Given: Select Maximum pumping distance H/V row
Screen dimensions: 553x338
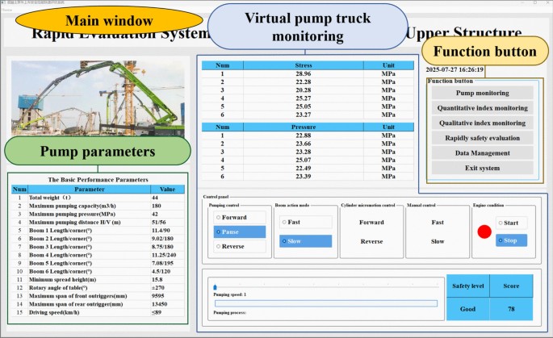Looking at the screenshot, I should (x=98, y=223).
